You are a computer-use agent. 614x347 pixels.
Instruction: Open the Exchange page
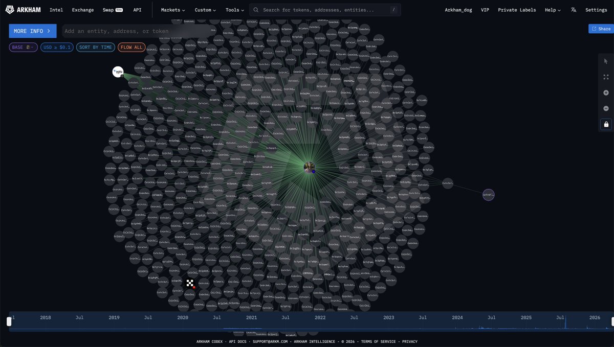click(83, 10)
